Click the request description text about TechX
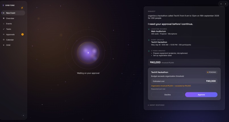 184,17
